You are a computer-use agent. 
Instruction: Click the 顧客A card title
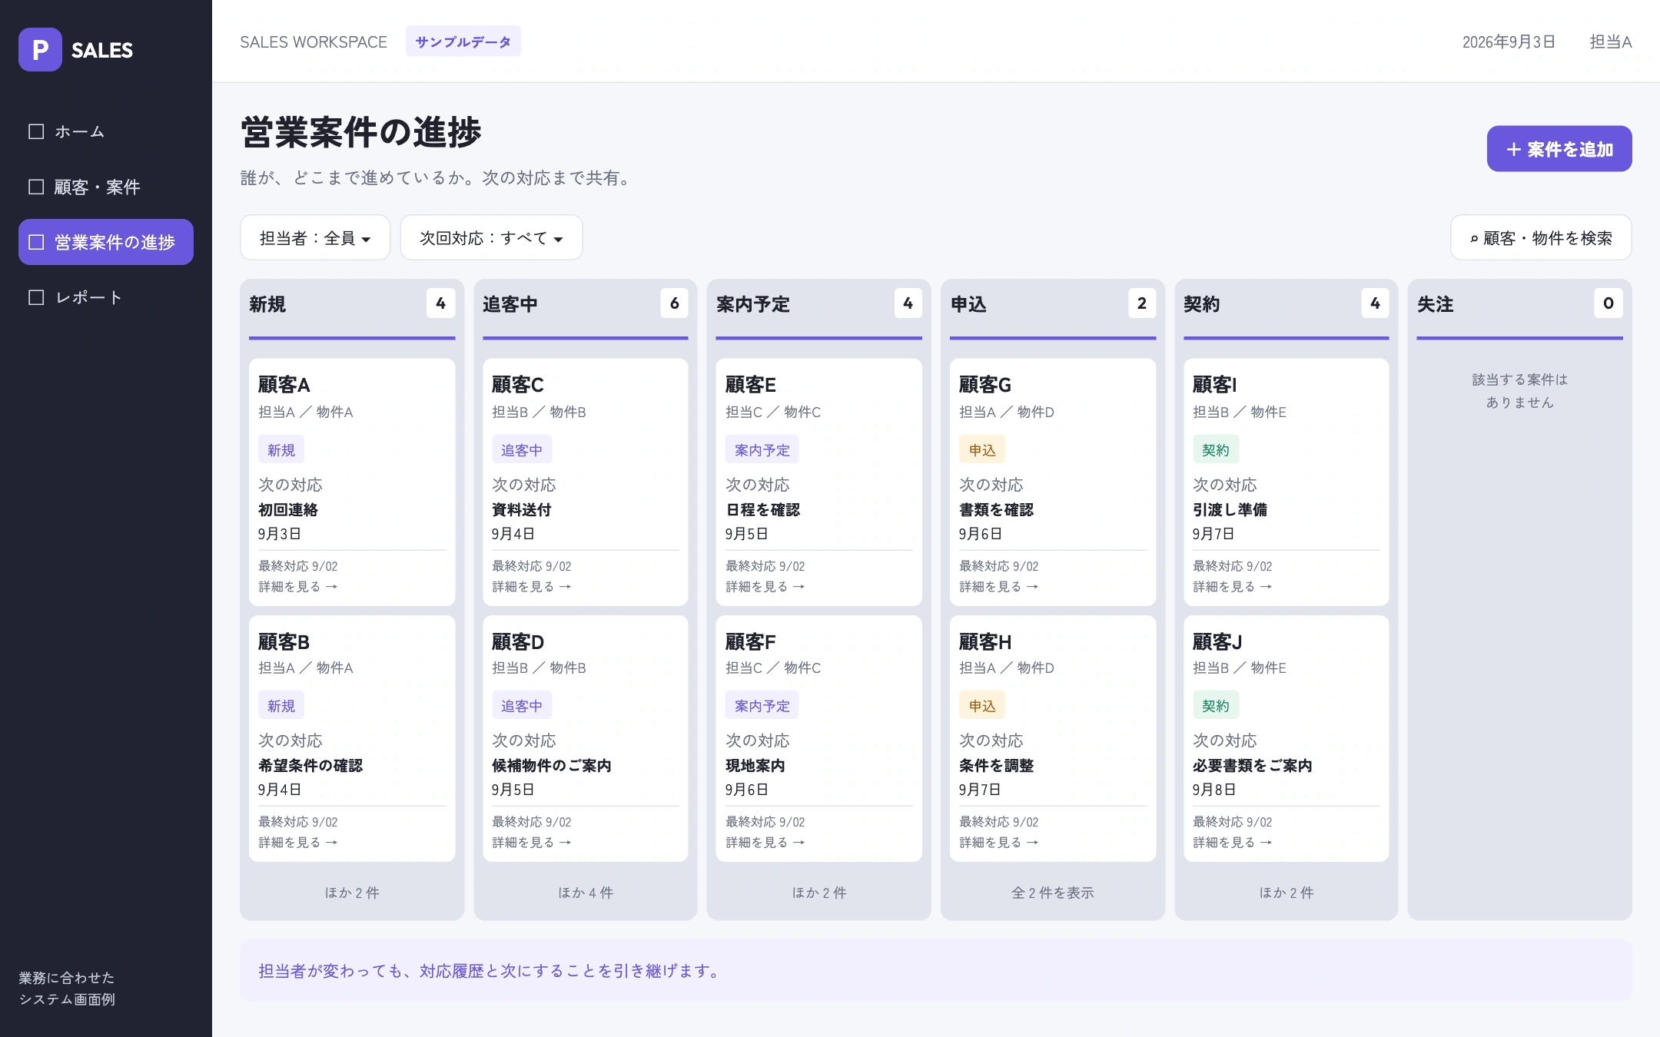tap(284, 385)
